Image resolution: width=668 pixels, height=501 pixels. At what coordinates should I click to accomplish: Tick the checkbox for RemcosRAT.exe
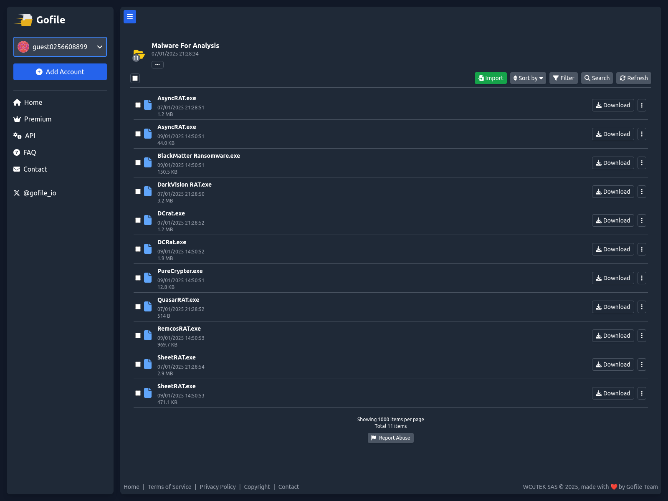138,336
